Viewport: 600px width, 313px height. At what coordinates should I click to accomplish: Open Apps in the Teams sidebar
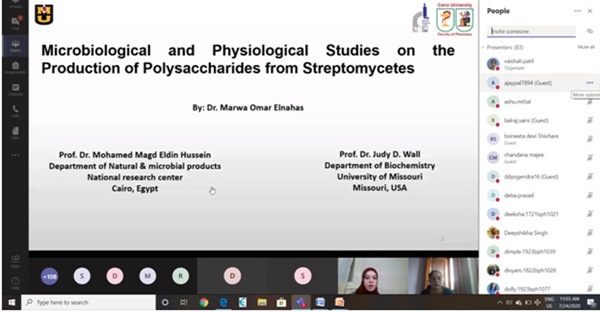tap(15, 261)
